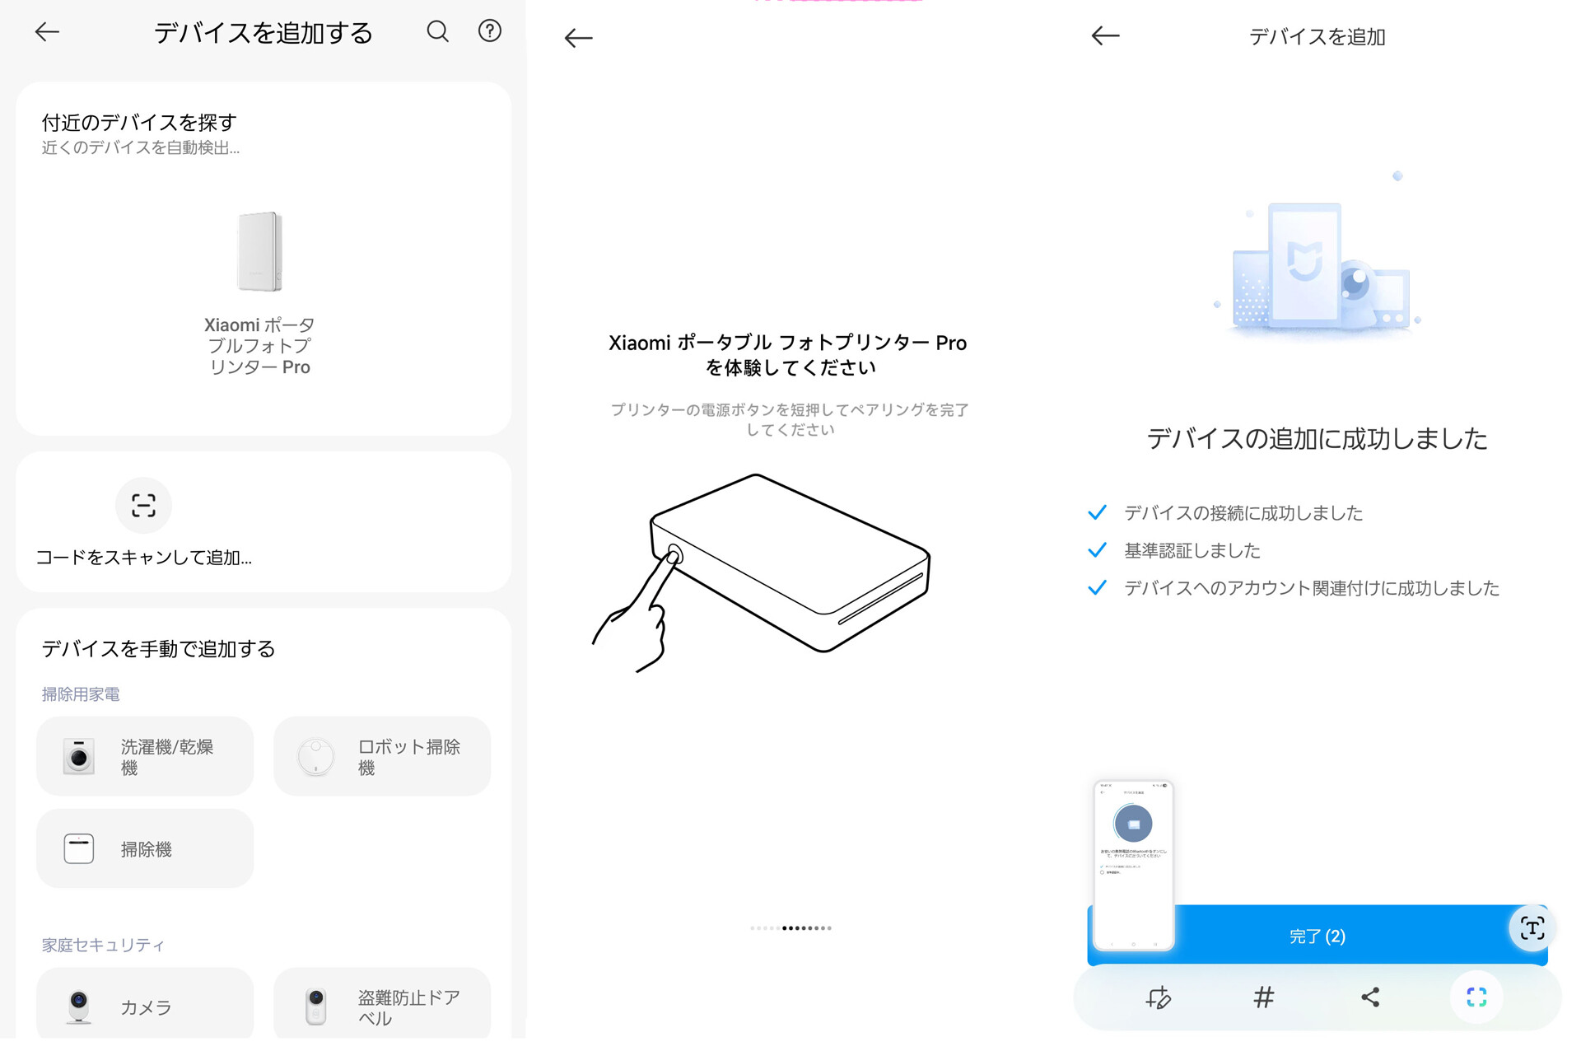Image resolution: width=1581 pixels, height=1051 pixels.
Task: Choose カメラ device category
Action: click(145, 1007)
